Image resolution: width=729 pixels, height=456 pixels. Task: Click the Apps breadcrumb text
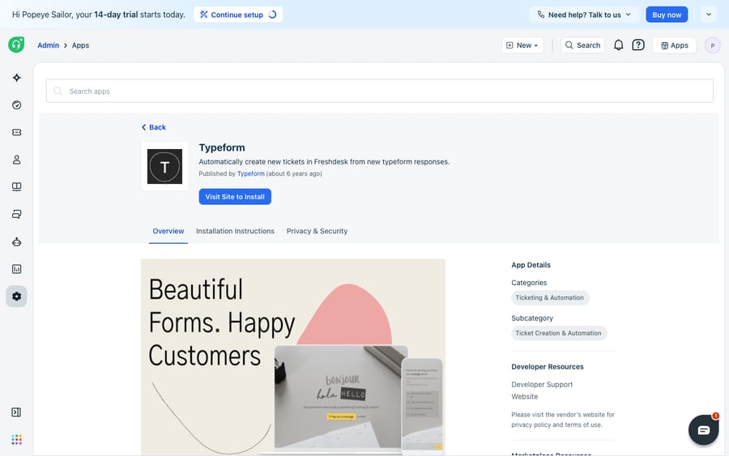(80, 45)
